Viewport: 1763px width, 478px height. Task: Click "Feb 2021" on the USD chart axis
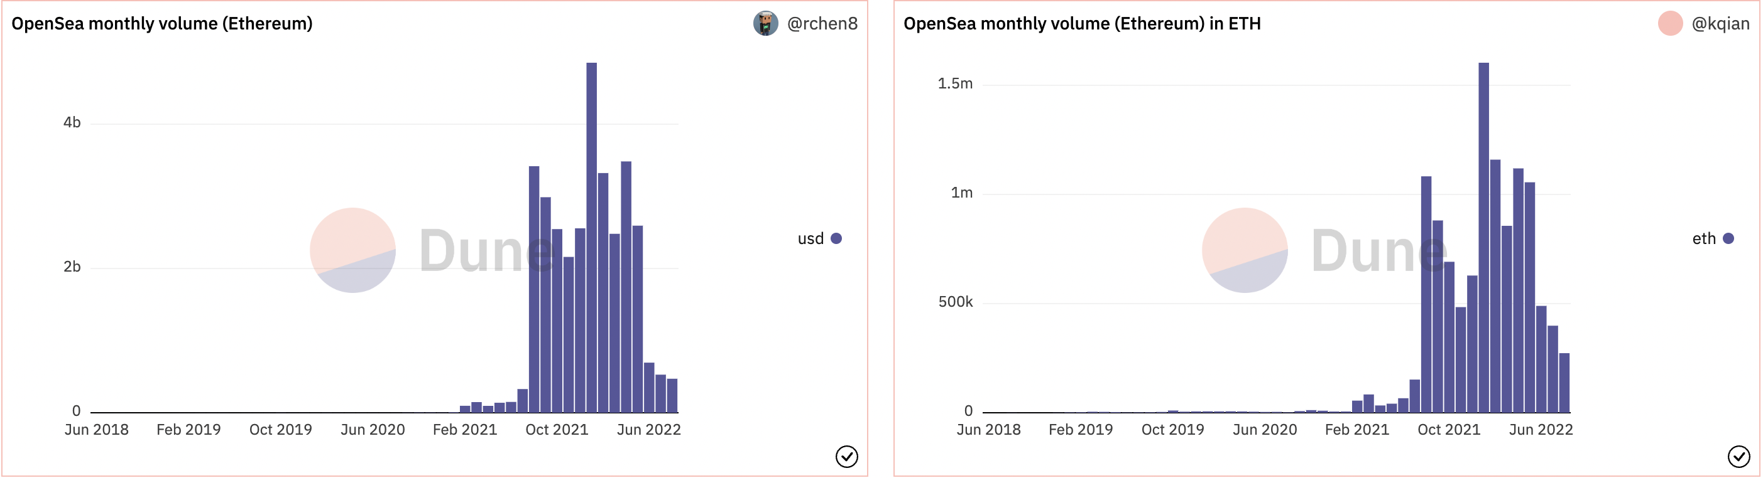click(466, 430)
